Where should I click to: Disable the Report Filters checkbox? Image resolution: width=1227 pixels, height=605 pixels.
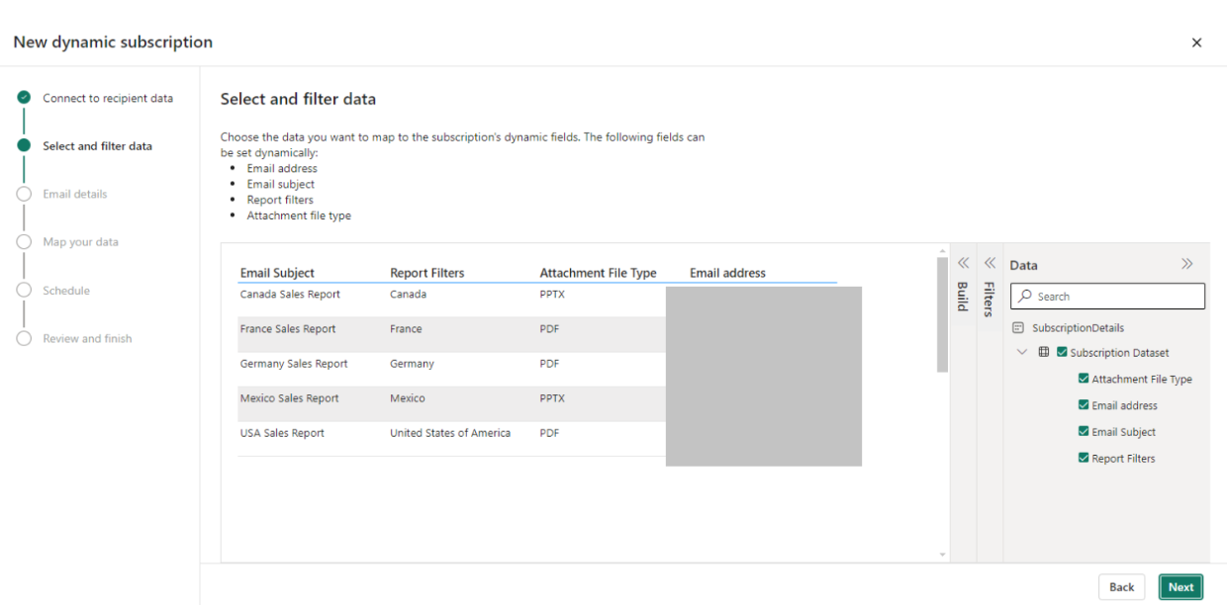(x=1083, y=458)
